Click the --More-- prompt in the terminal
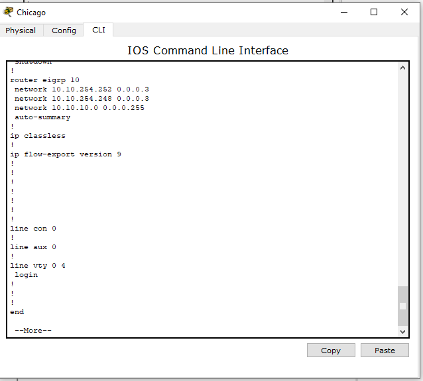This screenshot has width=423, height=381. point(33,330)
